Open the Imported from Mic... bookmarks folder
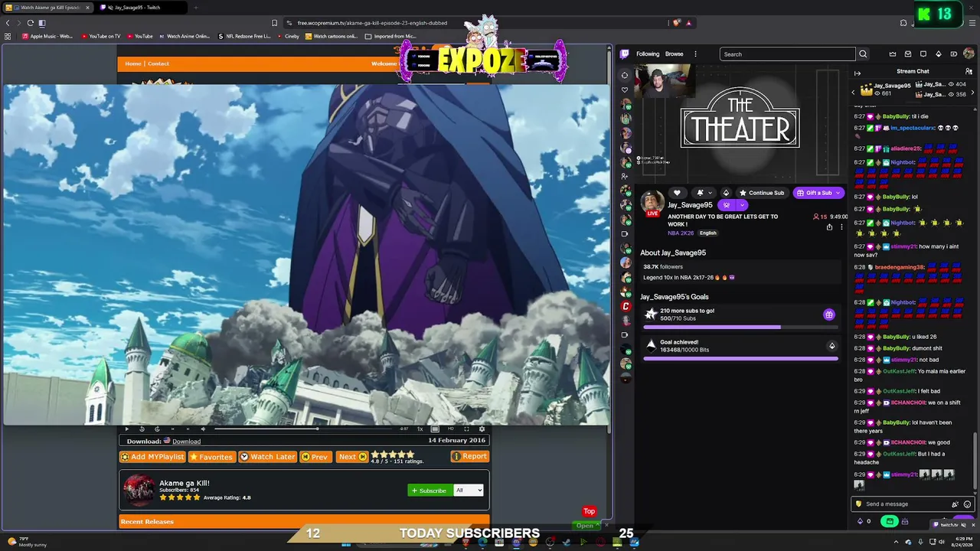980x551 pixels. coord(390,36)
